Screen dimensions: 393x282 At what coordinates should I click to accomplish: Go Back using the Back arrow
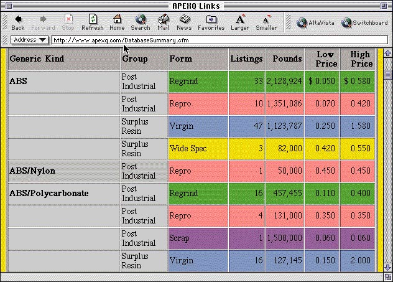tap(18, 22)
